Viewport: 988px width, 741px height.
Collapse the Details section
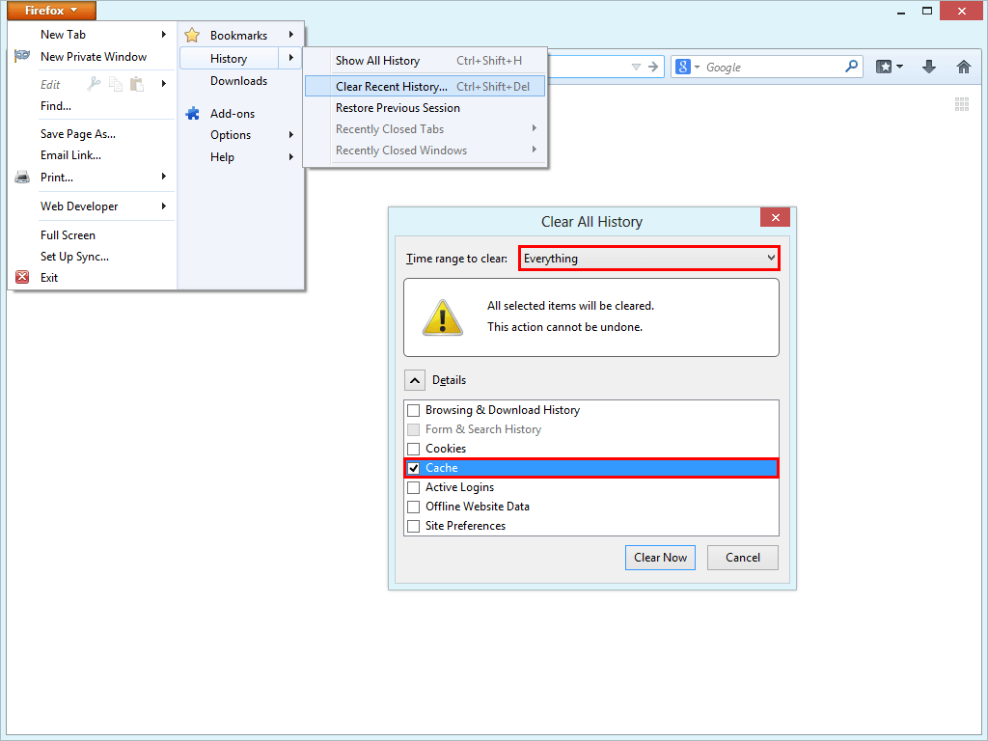[x=414, y=379]
